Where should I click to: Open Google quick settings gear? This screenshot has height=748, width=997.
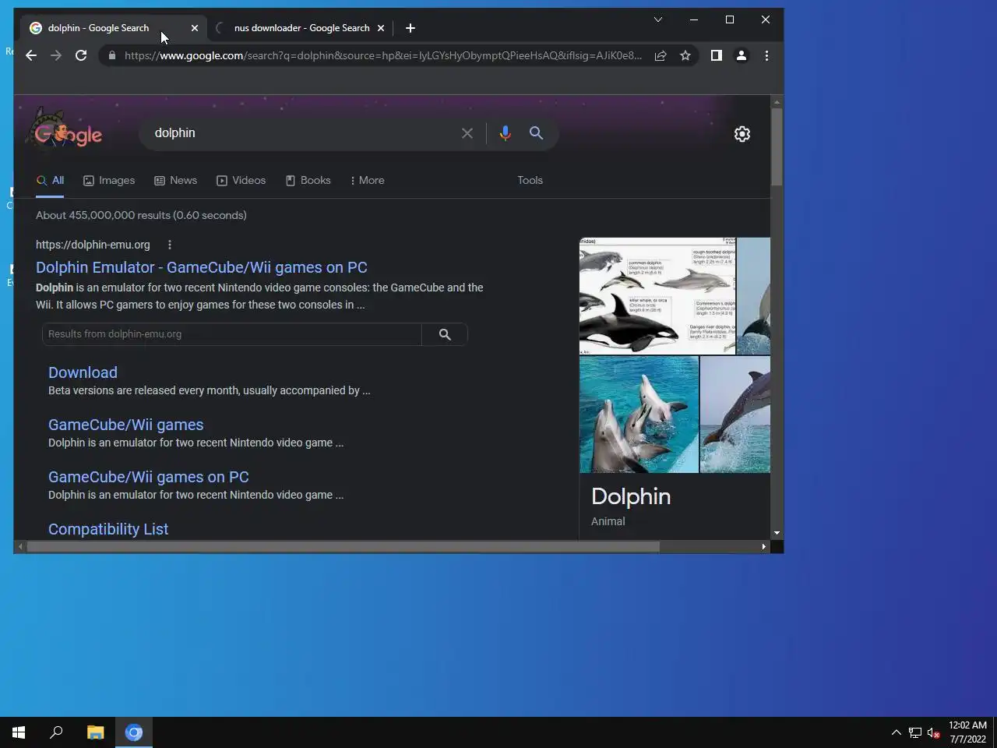point(742,134)
